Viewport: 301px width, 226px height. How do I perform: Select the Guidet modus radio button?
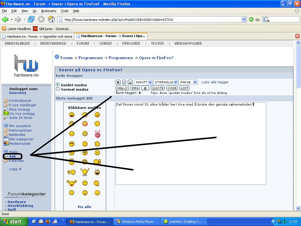coord(58,84)
